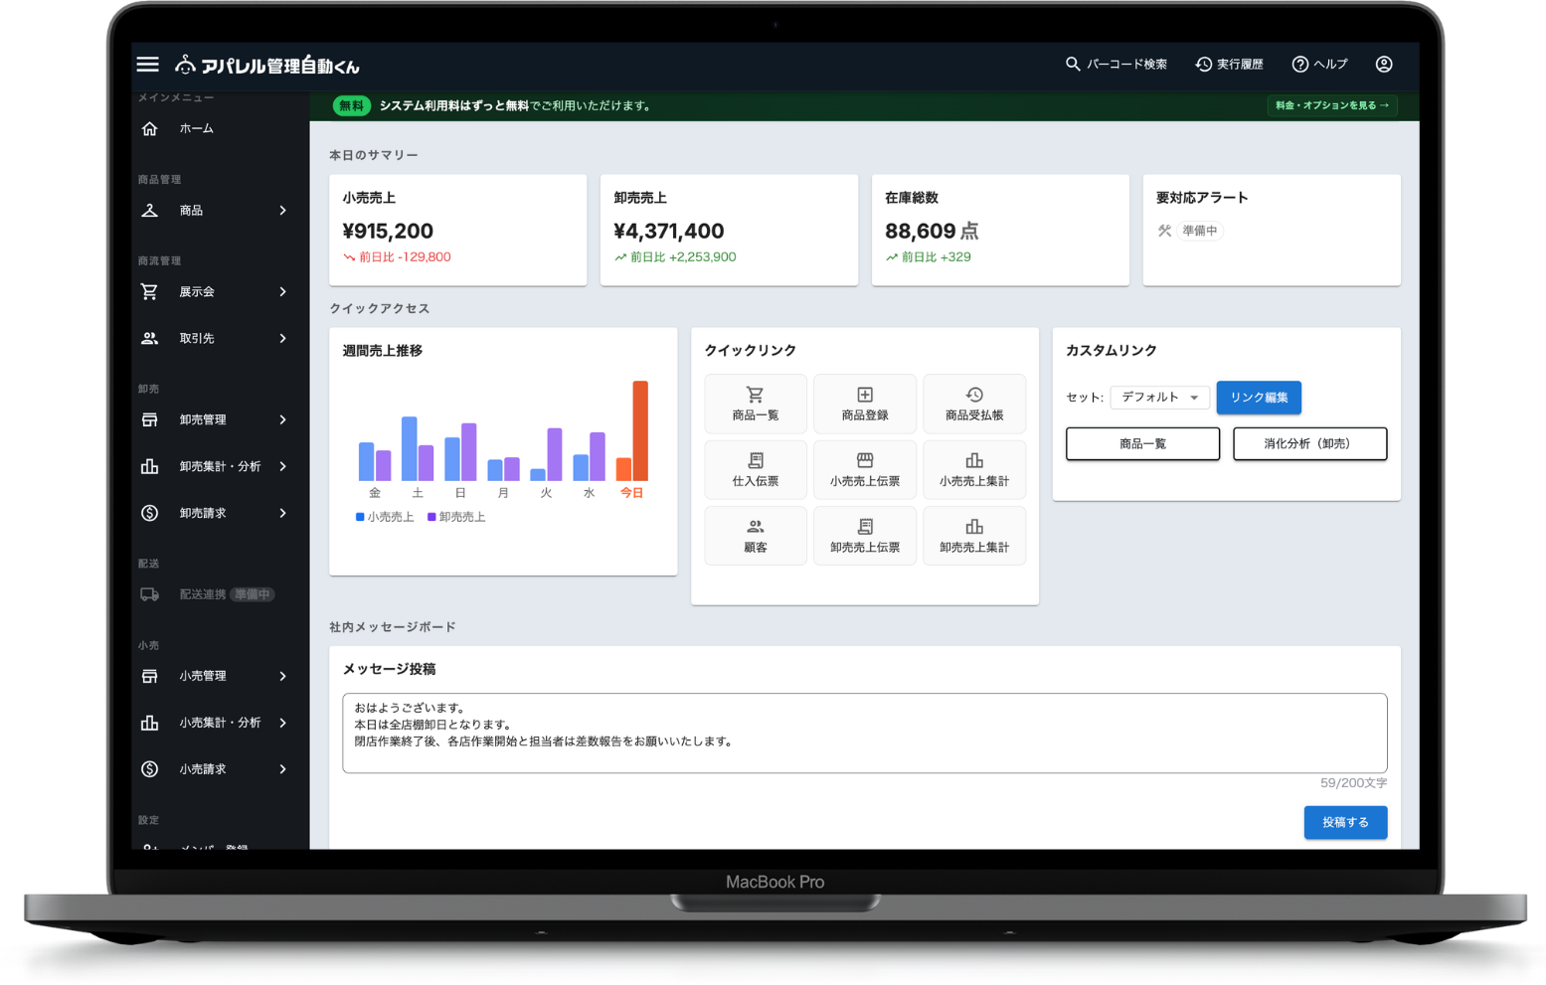
Task: Expand the 商品 submenu chevron
Action: coord(283,211)
